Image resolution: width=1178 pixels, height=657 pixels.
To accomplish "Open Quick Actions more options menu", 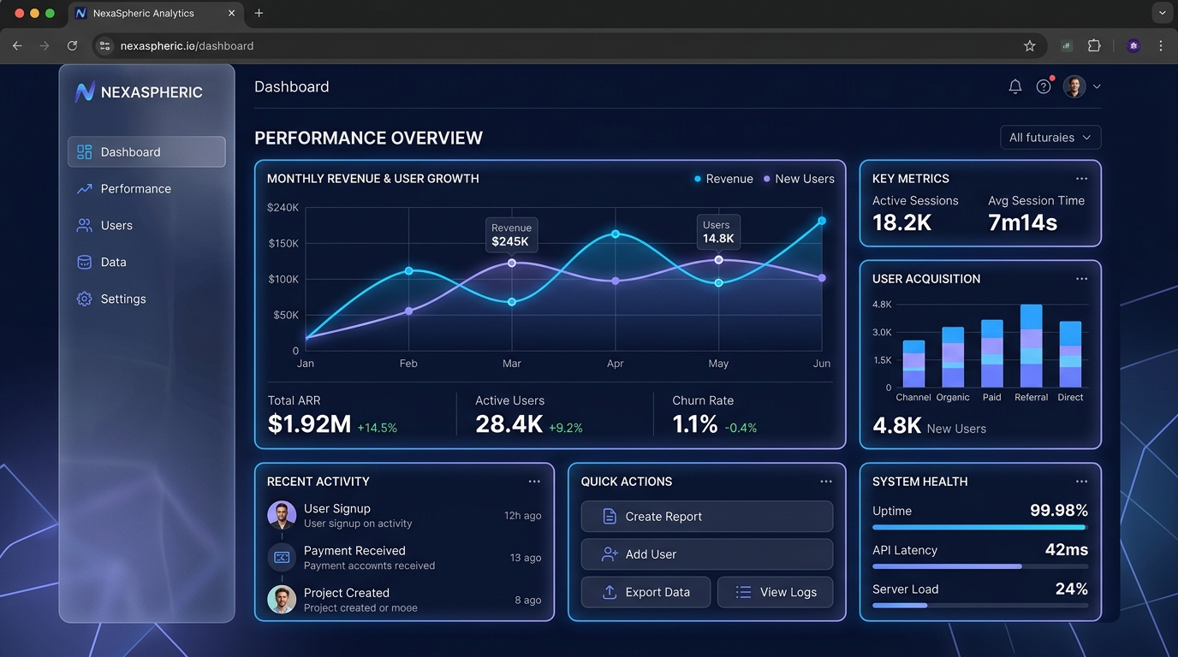I will click(826, 482).
